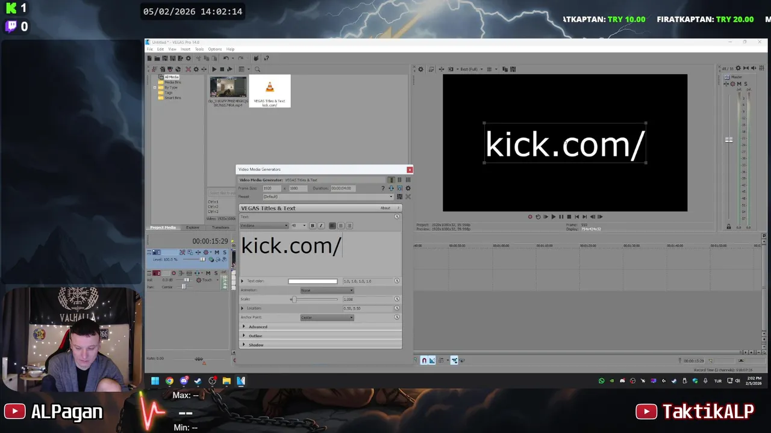Toggle loop playback under preview

click(x=538, y=216)
